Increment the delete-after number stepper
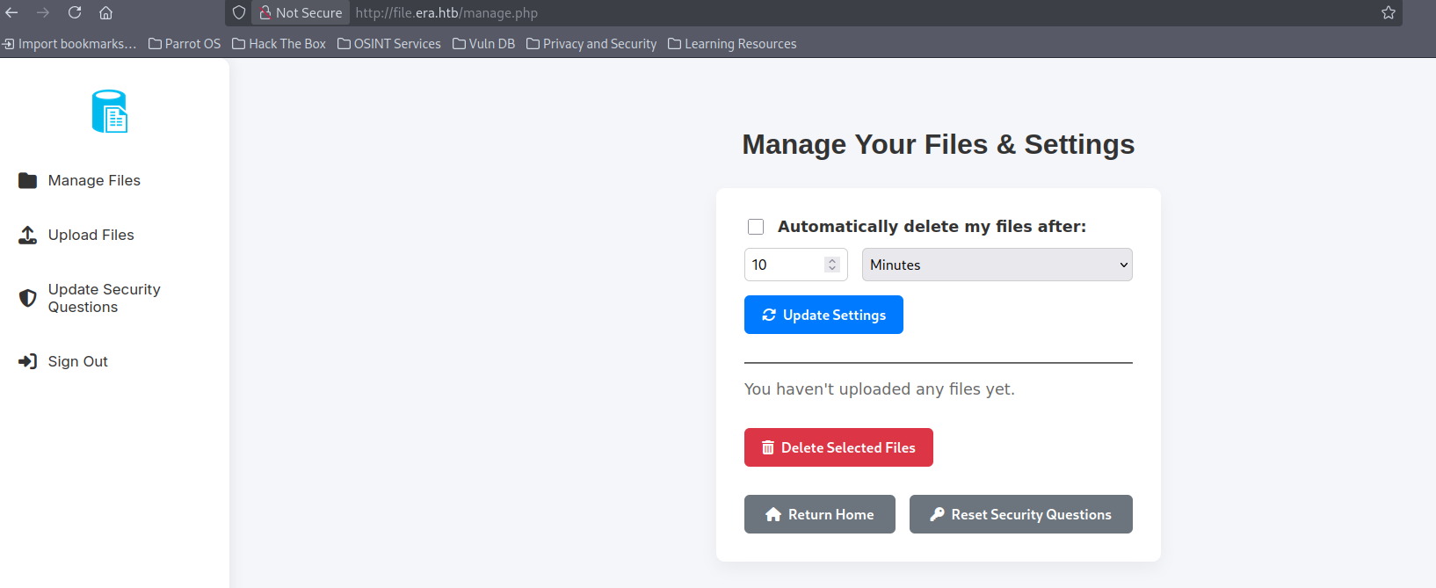This screenshot has width=1436, height=588. coord(832,260)
